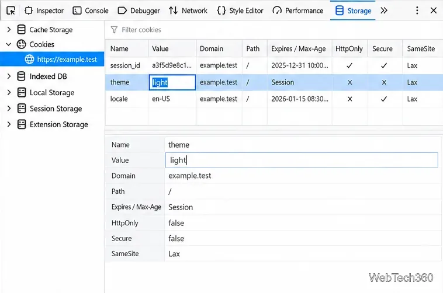Click SameSite value Lax in details pane
443x293 pixels.
pos(174,254)
